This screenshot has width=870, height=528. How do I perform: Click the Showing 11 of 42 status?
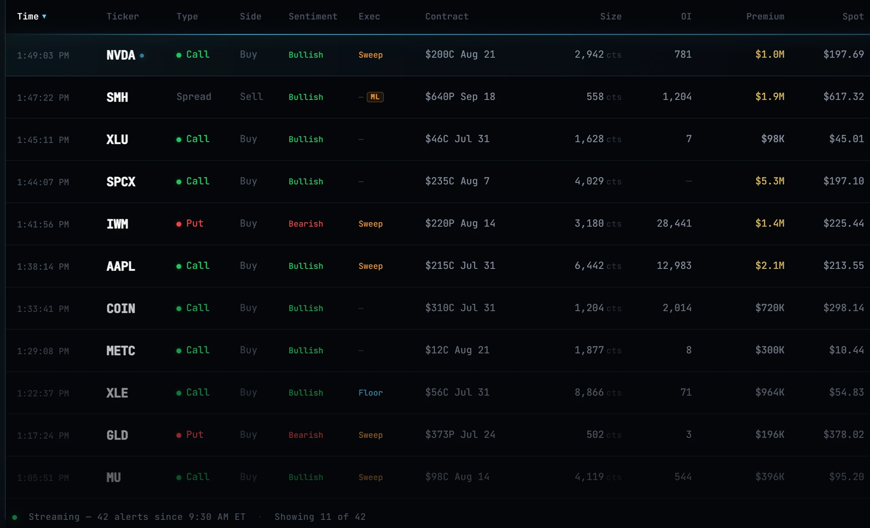coord(320,517)
